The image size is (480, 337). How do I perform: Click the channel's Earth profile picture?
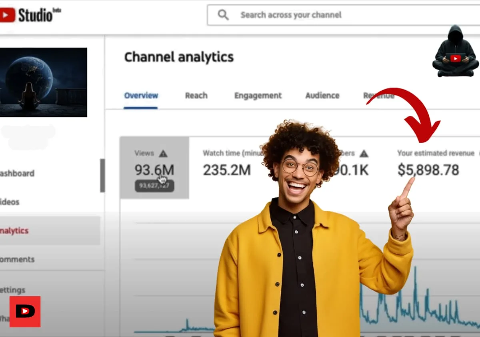(43, 82)
